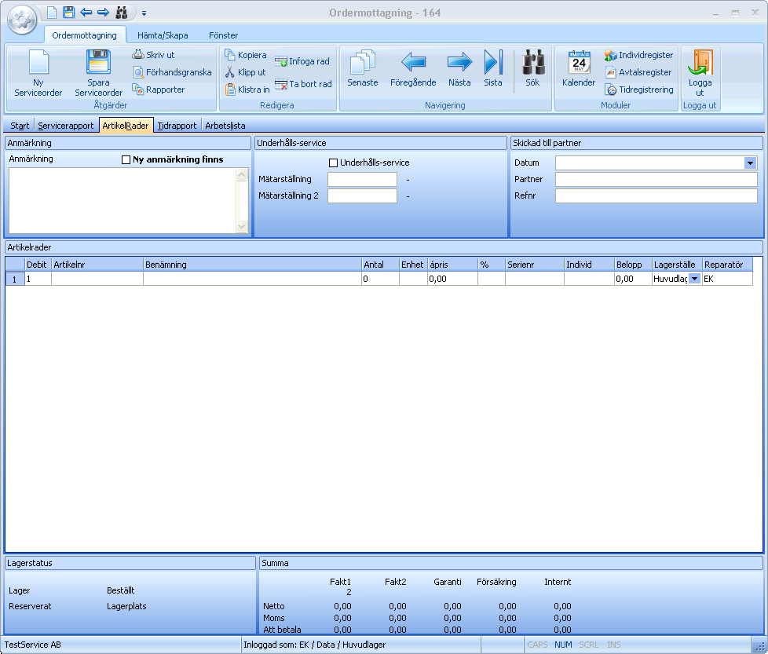Viewport: 768px width, 654px height.
Task: Click the forward arrow in quick access bar
Action: coord(104,13)
